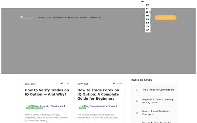
Task: Click the 2,710 view count
Action: 119,83
